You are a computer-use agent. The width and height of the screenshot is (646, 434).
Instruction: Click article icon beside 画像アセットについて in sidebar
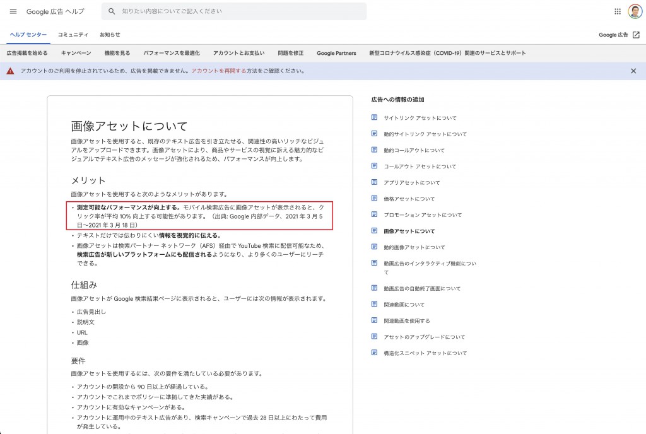[374, 231]
